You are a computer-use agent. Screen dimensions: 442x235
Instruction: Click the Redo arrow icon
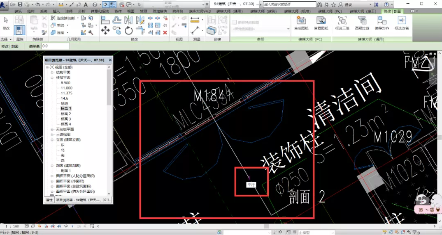(x=48, y=5)
